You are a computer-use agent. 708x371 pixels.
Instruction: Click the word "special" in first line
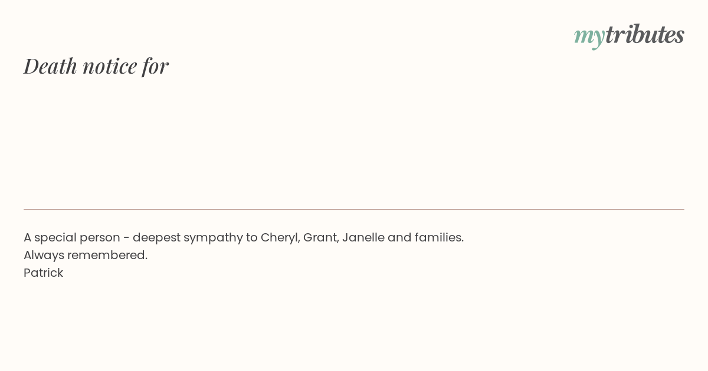click(55, 238)
